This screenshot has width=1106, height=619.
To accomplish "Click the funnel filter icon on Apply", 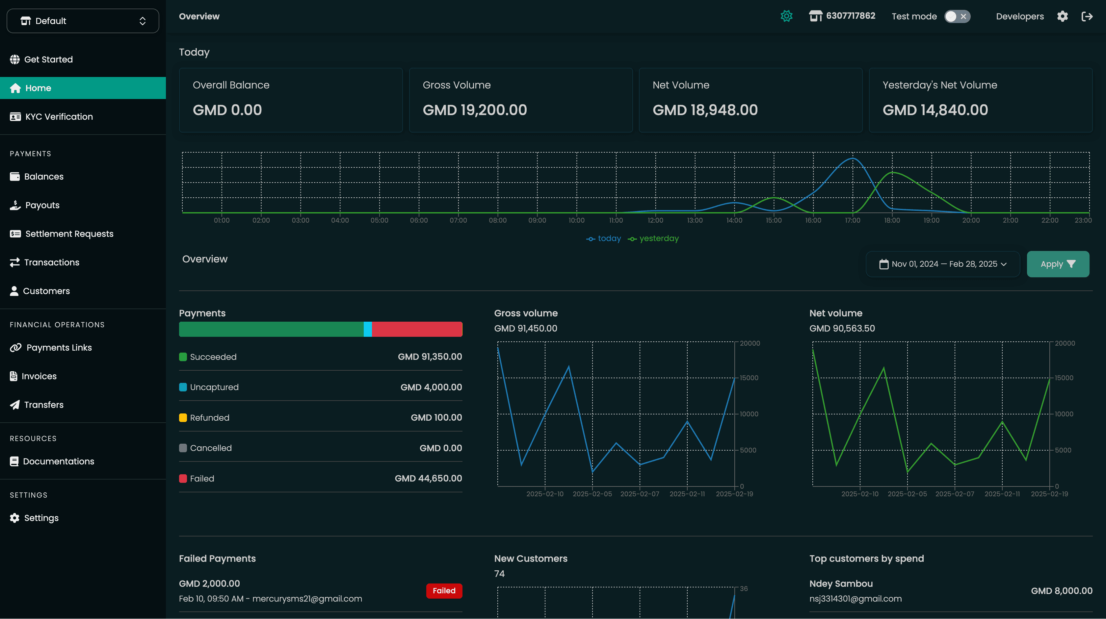I will [x=1071, y=264].
